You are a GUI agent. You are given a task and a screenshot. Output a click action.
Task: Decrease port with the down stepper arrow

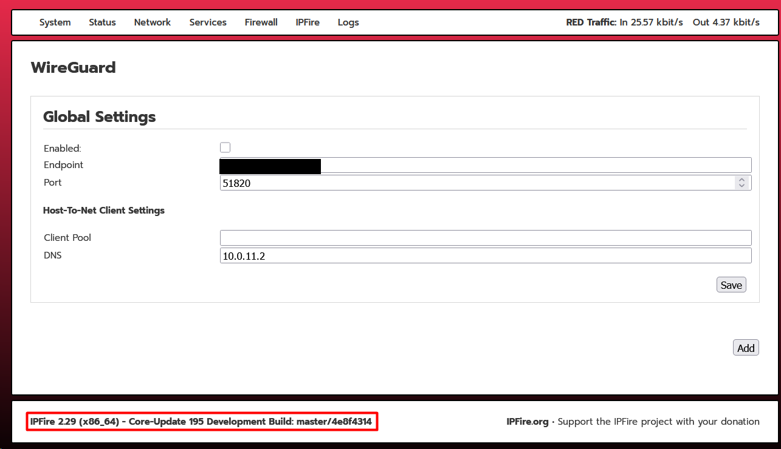pos(741,186)
